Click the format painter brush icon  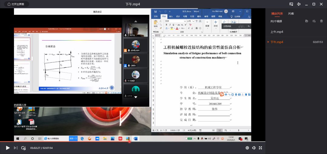click(160, 28)
